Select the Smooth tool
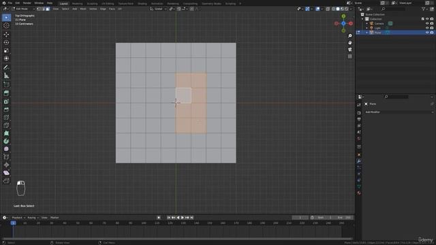Viewport: 436px width, 245px height. tap(6, 149)
